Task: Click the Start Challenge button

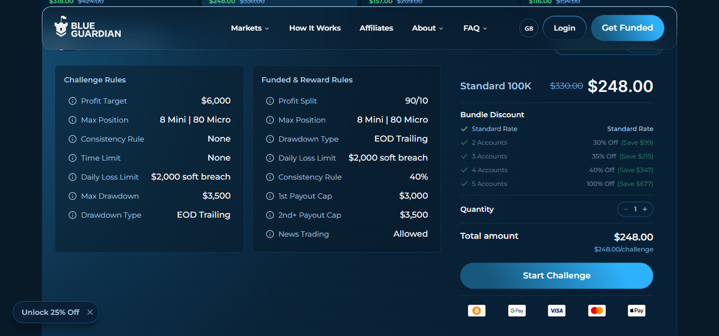Action: 557,276
